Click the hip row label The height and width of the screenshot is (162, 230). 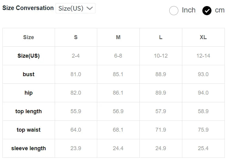click(x=29, y=93)
